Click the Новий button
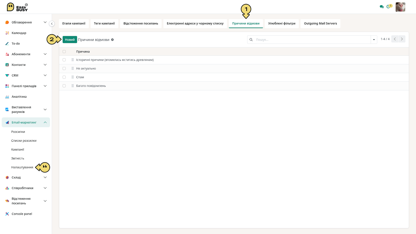 pyautogui.click(x=70, y=40)
